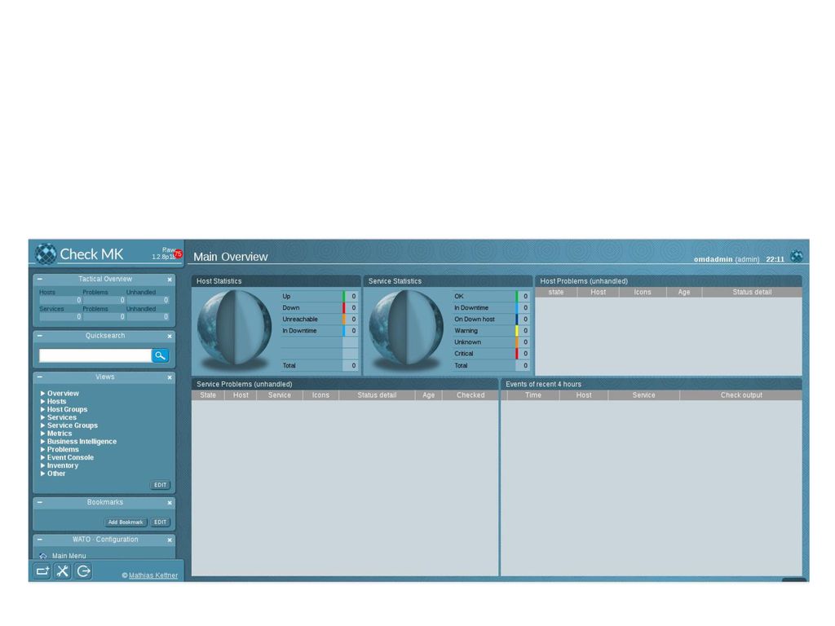
Task: Click the yellow Warning color bar
Action: click(516, 331)
